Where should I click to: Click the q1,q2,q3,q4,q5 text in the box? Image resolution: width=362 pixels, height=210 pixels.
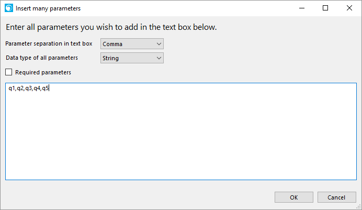point(29,89)
